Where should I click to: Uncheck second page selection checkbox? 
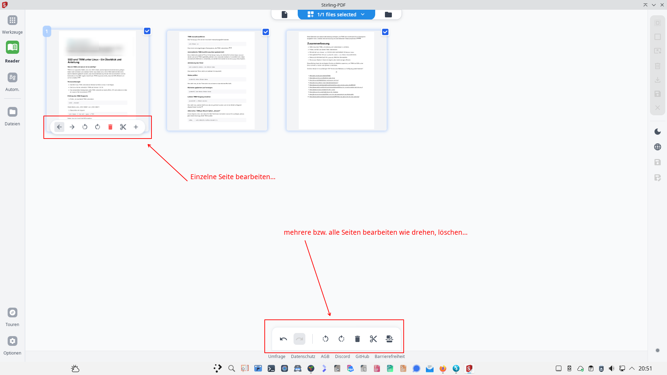tap(266, 32)
